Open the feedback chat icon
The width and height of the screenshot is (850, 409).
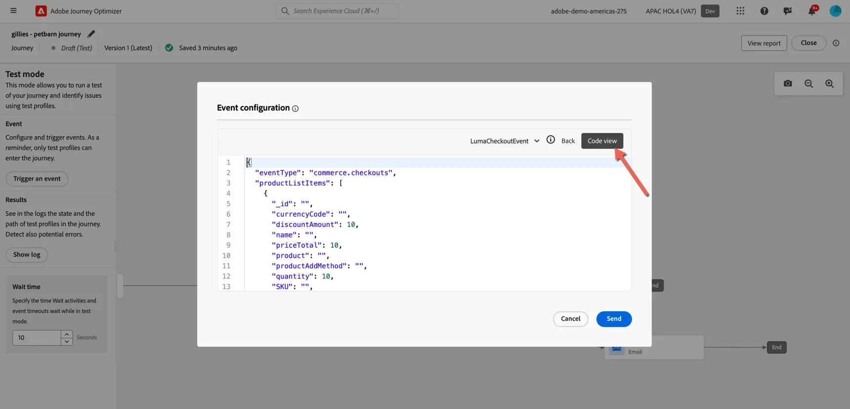tap(787, 11)
